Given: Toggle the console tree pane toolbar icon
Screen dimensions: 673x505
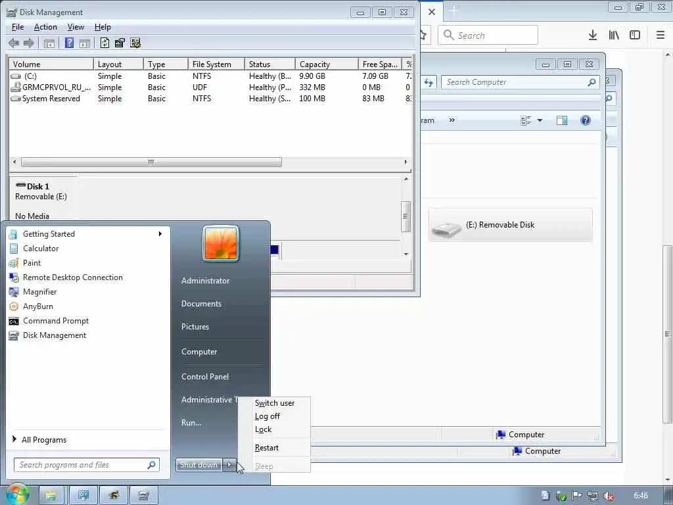Looking at the screenshot, I should pos(49,43).
